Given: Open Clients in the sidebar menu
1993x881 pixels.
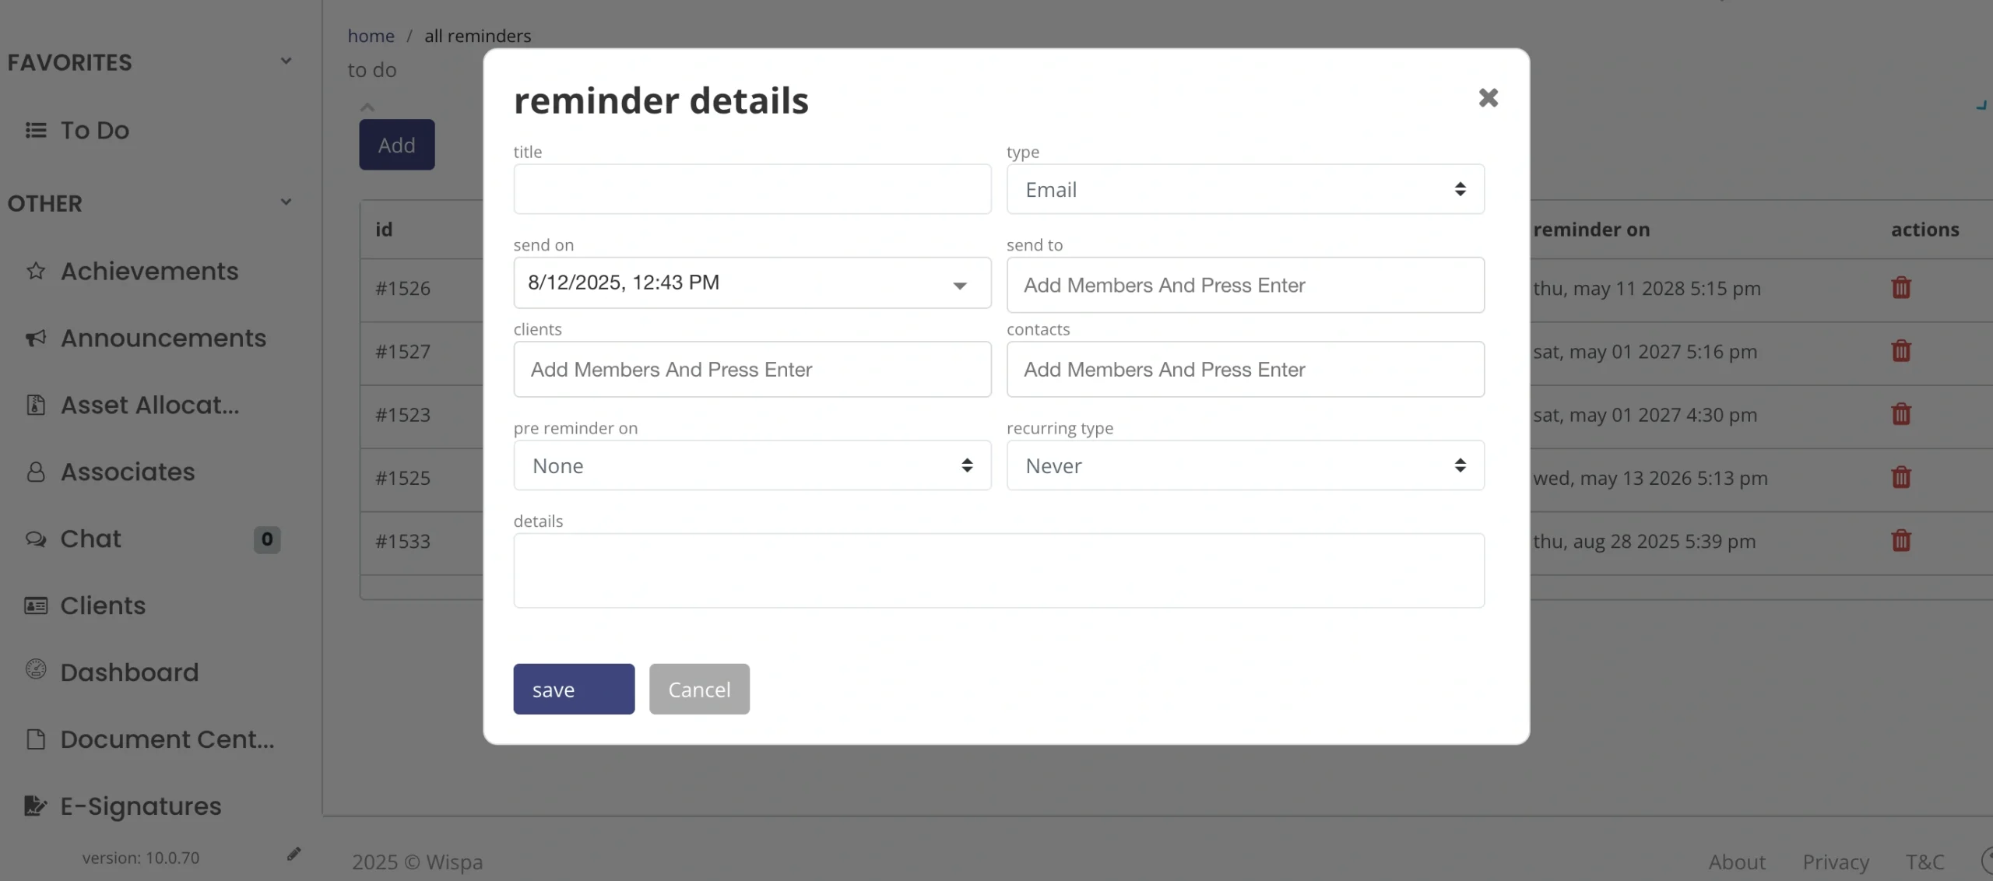Looking at the screenshot, I should point(102,605).
